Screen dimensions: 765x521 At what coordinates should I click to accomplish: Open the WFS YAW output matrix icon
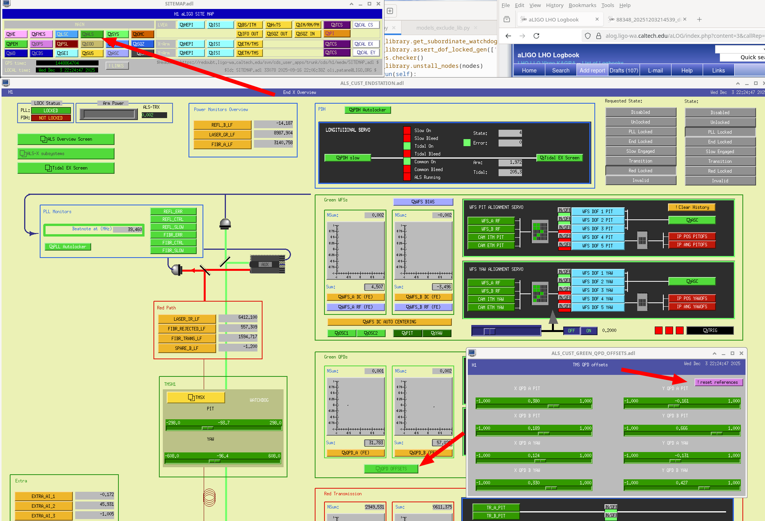tap(642, 302)
